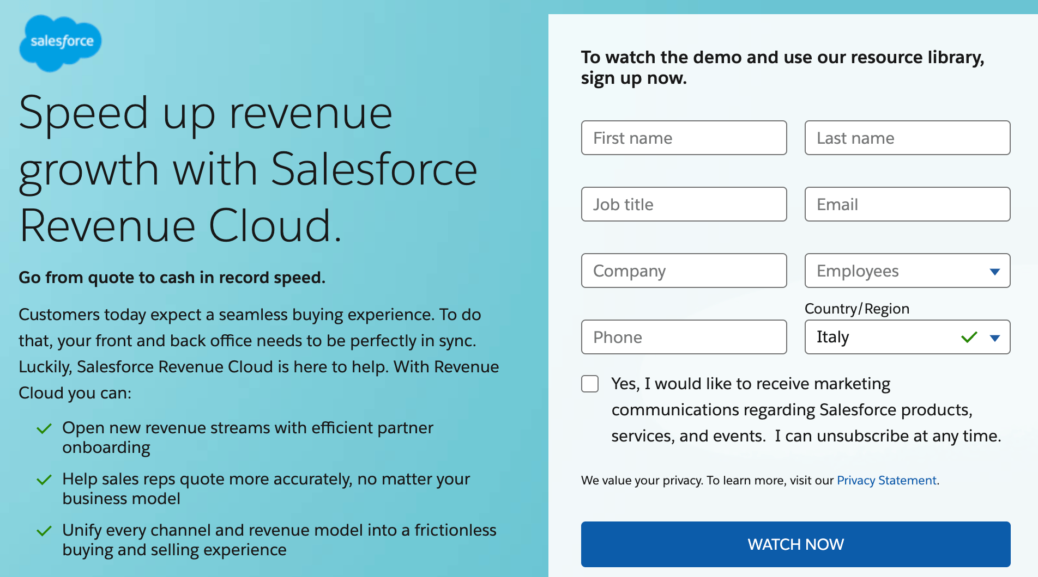Click checkmark icon beside "Unify every channel"
Viewport: 1038px width, 577px height.
click(x=44, y=531)
